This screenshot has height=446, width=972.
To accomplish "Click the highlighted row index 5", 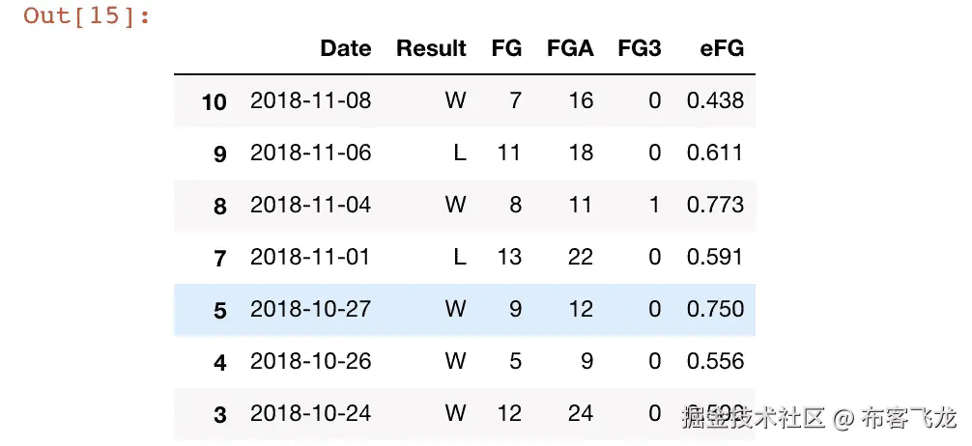I will coord(219,310).
